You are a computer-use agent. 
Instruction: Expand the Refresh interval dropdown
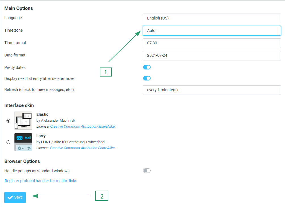212,90
